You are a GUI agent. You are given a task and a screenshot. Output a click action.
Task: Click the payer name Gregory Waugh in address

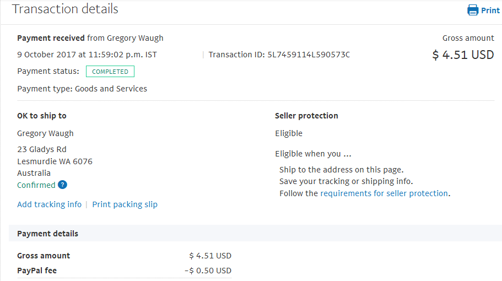(46, 133)
